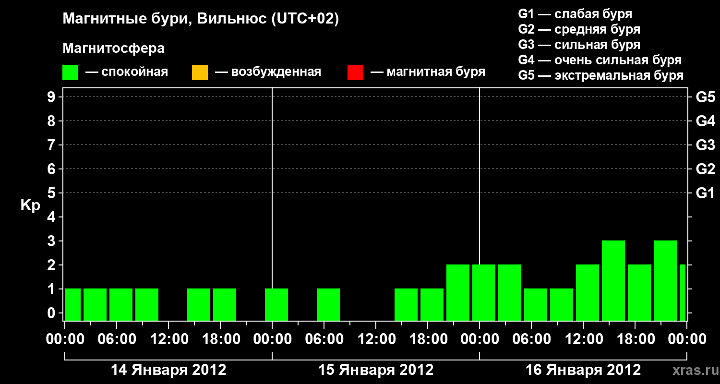
Task: Click the '14 Января 2012' date label
Action: 168,370
